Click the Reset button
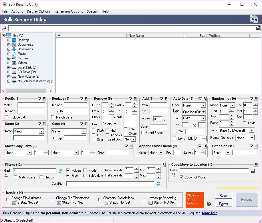Viewport: 262px width, 223px height. tap(224, 196)
